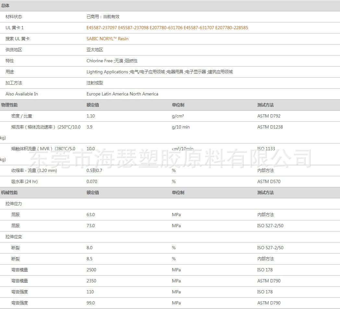Open UL yellow card link E45587-237097
Viewport: 340px width, 309px height.
point(102,28)
